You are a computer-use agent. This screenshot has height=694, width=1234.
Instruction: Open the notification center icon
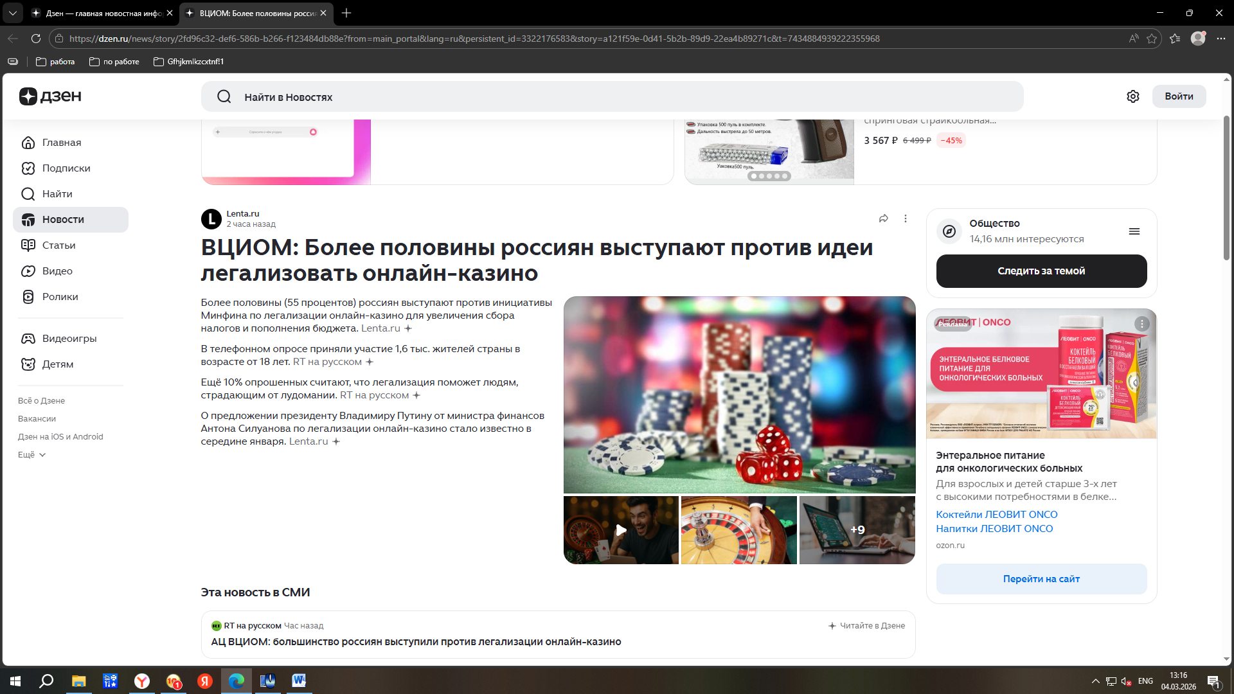(1214, 681)
